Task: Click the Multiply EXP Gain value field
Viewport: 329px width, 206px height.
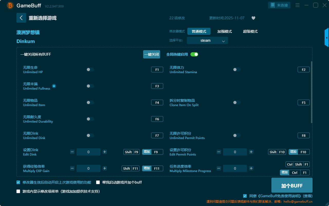Action: (x=88, y=168)
